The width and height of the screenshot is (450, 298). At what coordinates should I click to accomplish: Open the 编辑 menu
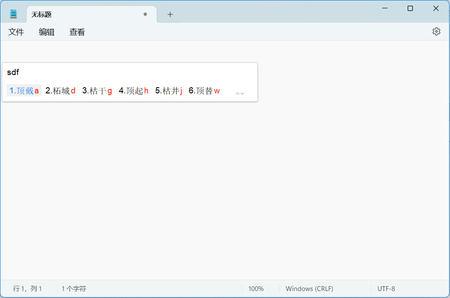47,32
